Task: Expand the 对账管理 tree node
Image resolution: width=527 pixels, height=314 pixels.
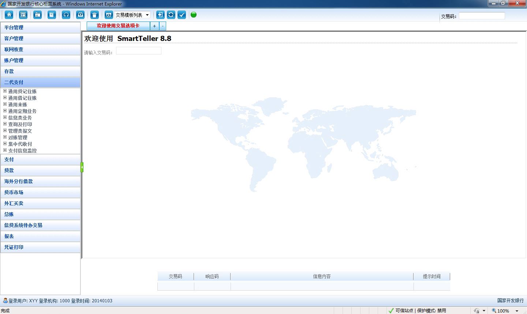Action: [x=5, y=137]
